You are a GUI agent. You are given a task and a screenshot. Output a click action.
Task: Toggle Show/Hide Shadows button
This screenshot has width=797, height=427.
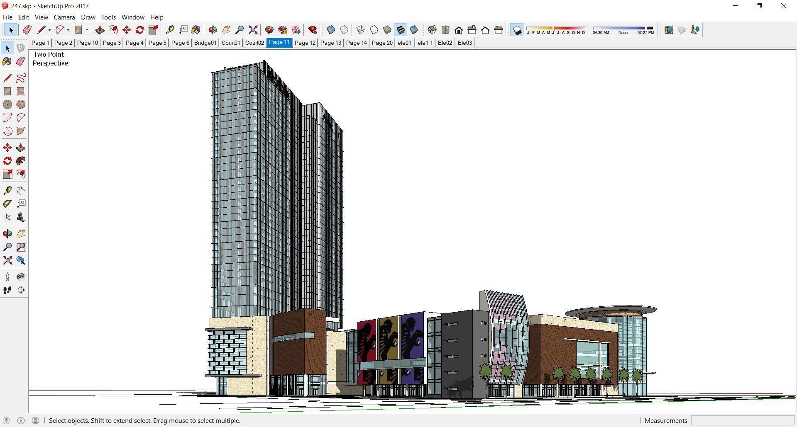pyautogui.click(x=517, y=30)
